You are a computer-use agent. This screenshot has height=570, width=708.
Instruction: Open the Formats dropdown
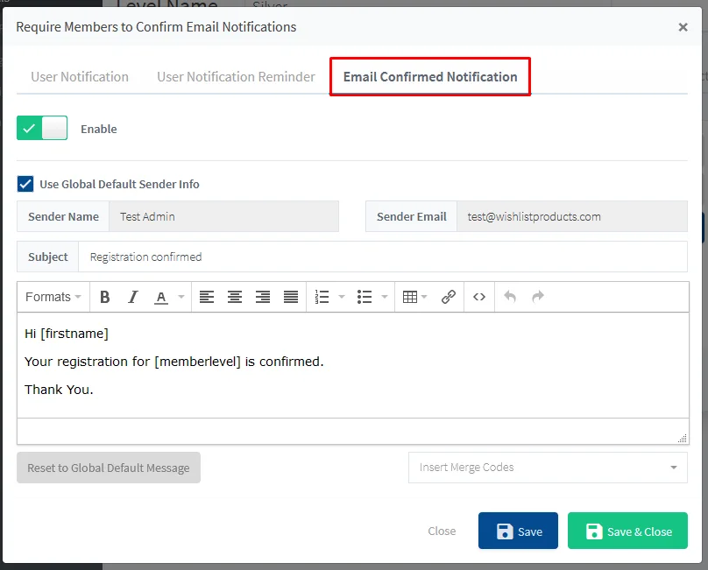pos(53,297)
